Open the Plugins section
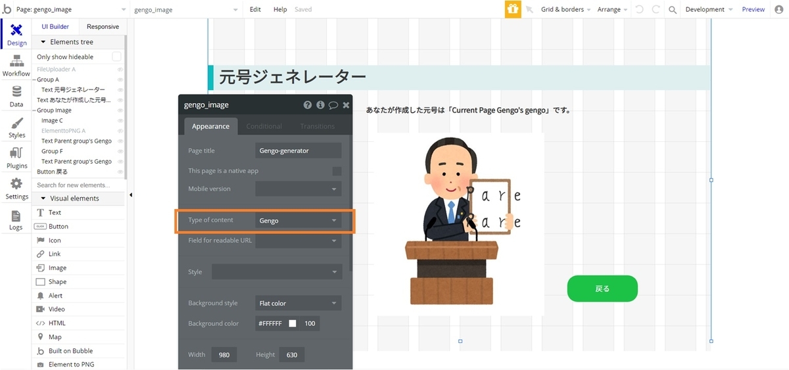The height and width of the screenshot is (370, 789). click(x=16, y=158)
